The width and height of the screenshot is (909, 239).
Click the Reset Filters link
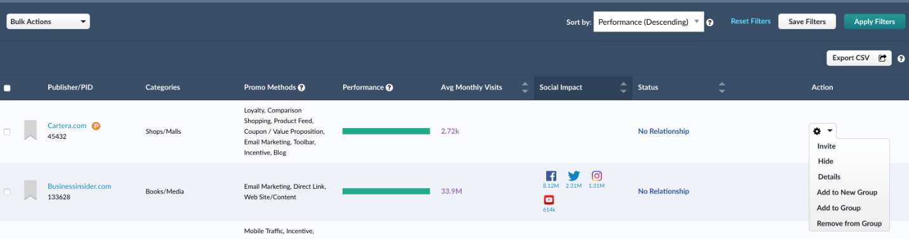(x=750, y=22)
